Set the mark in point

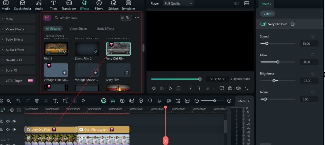click(191, 88)
